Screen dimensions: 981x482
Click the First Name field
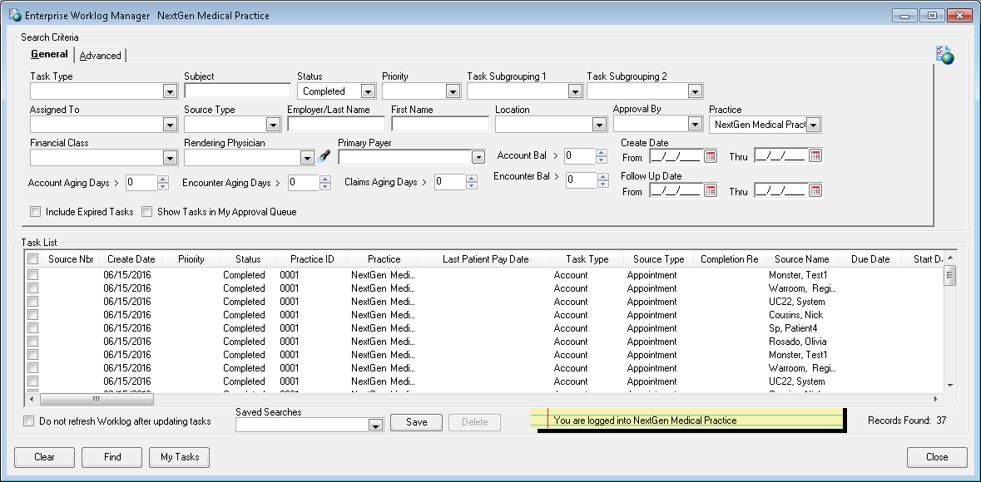coord(440,124)
